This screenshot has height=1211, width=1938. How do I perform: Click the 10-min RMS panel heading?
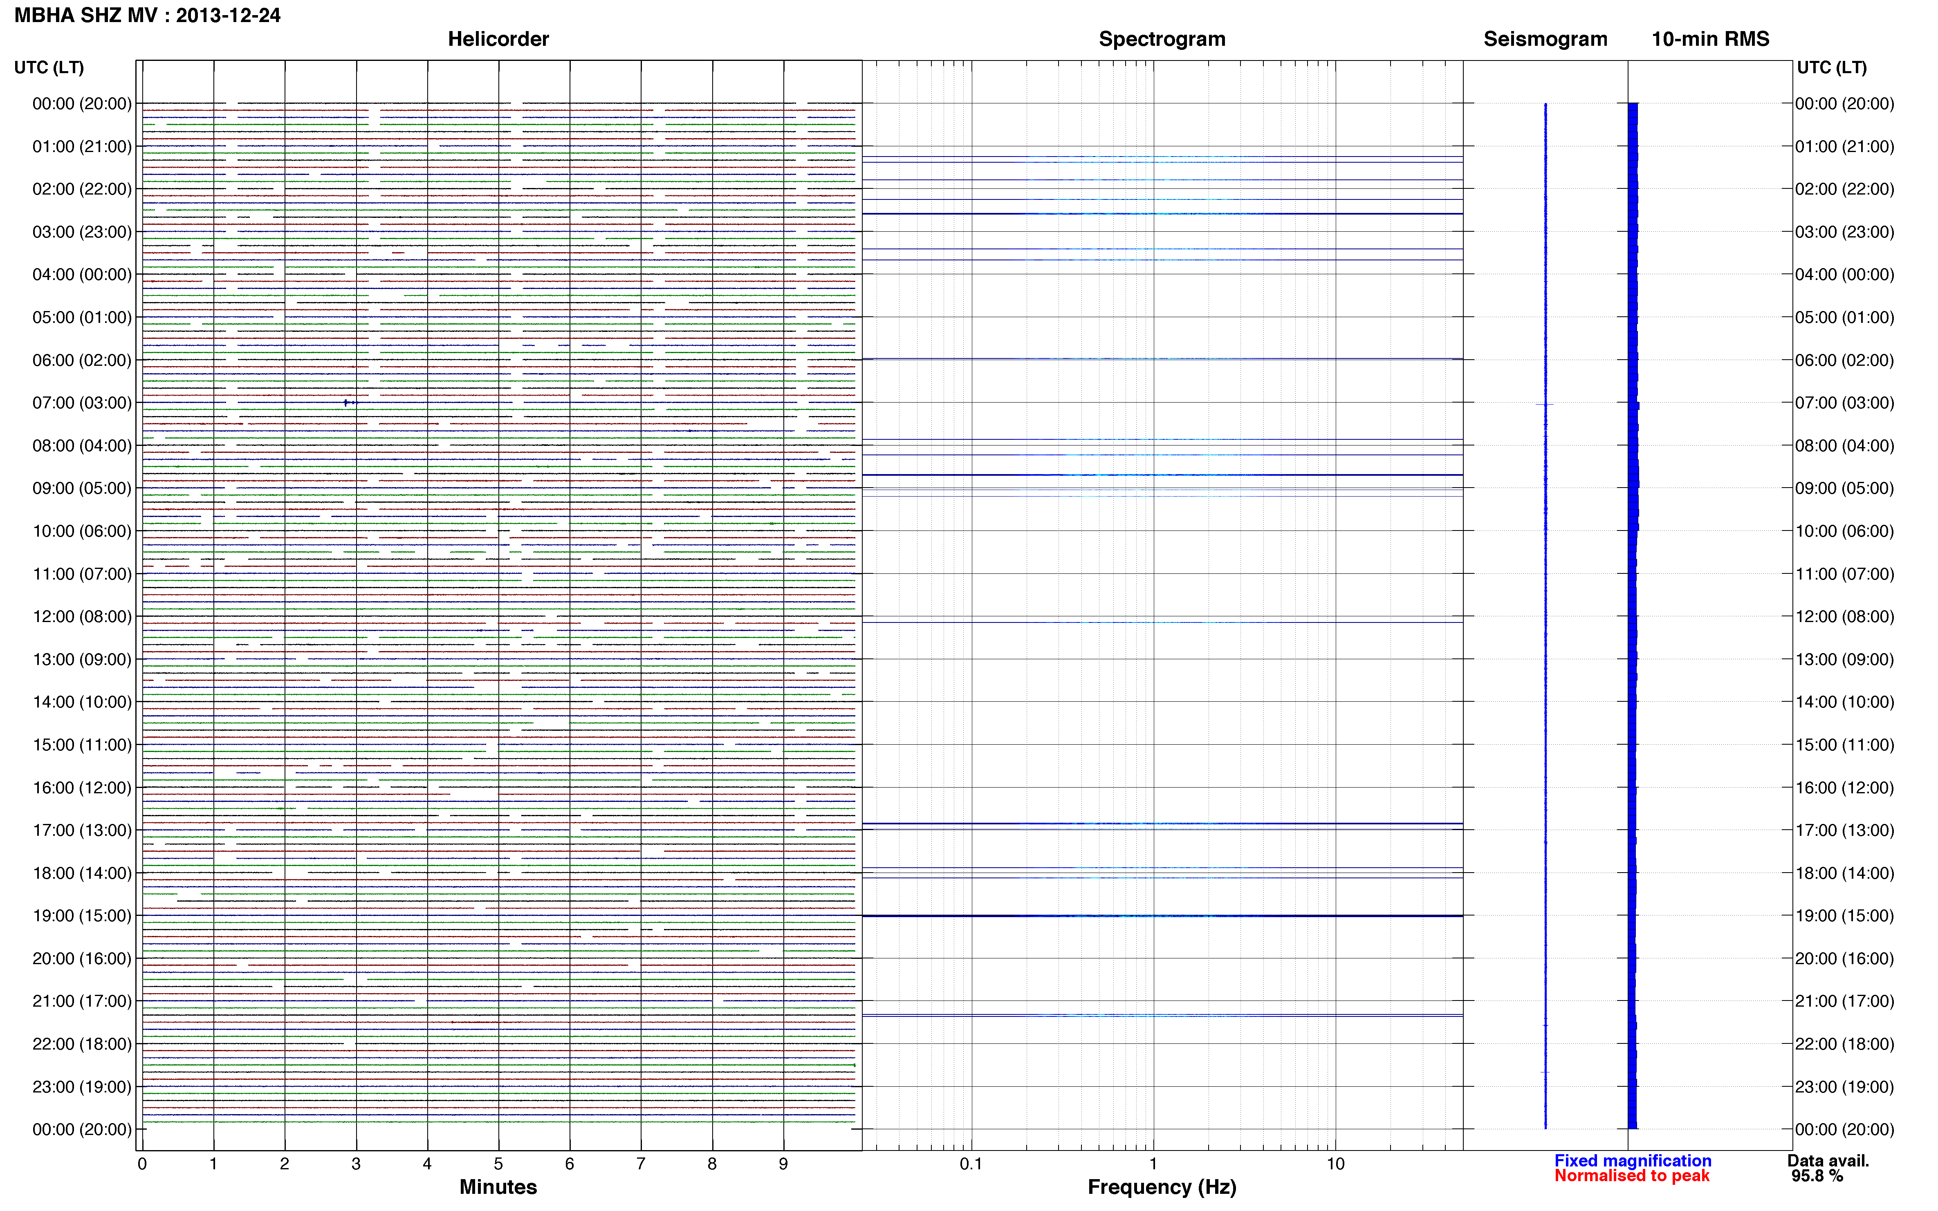click(1711, 39)
